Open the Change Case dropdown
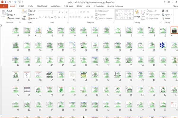 click(60, 17)
